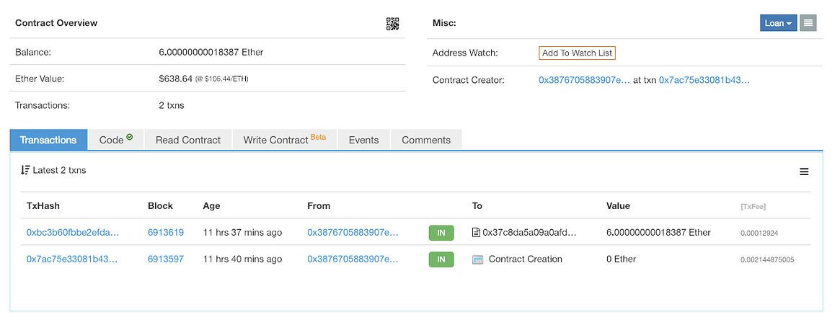Screen dimensions: 840x320
Task: Open the contract creator address link
Action: pyautogui.click(x=585, y=80)
